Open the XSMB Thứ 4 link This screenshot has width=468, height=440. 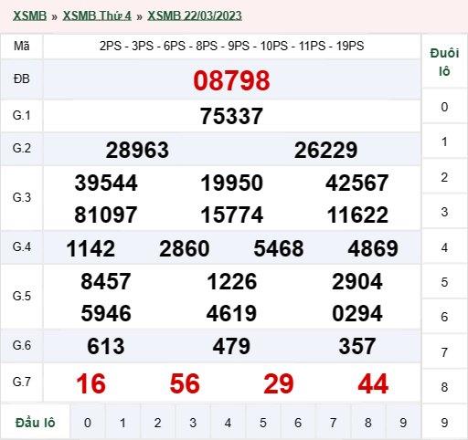pyautogui.click(x=97, y=16)
